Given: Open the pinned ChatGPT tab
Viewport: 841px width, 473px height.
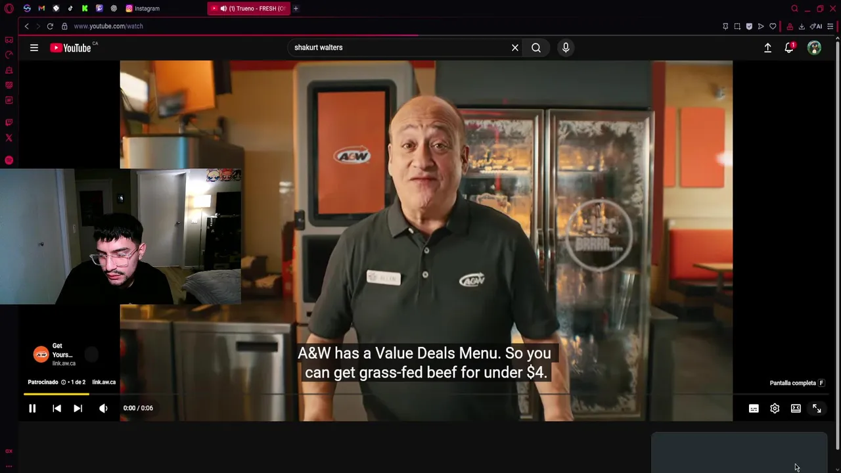Looking at the screenshot, I should 114,9.
